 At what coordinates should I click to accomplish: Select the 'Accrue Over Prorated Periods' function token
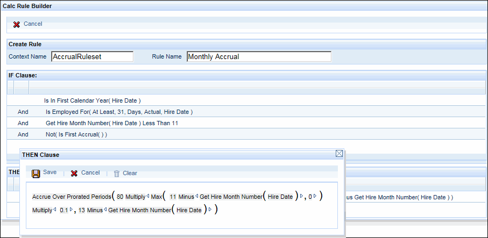(71, 197)
